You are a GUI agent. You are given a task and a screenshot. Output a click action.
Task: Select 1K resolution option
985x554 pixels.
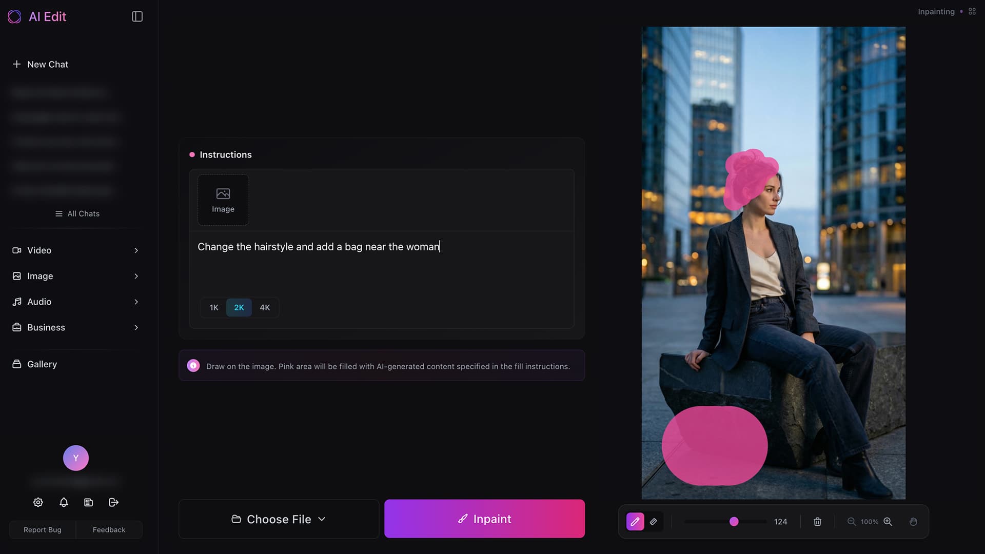pyautogui.click(x=214, y=307)
